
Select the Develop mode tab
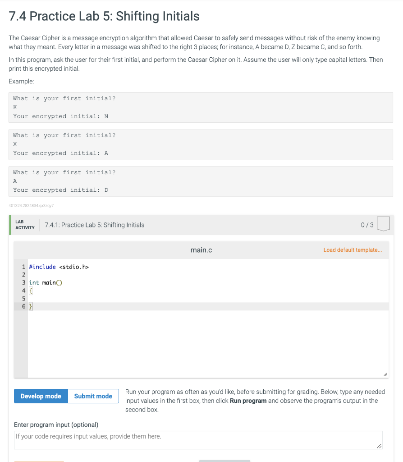point(41,396)
